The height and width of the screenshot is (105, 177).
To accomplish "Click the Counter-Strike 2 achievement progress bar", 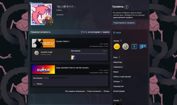I will tap(89, 54).
